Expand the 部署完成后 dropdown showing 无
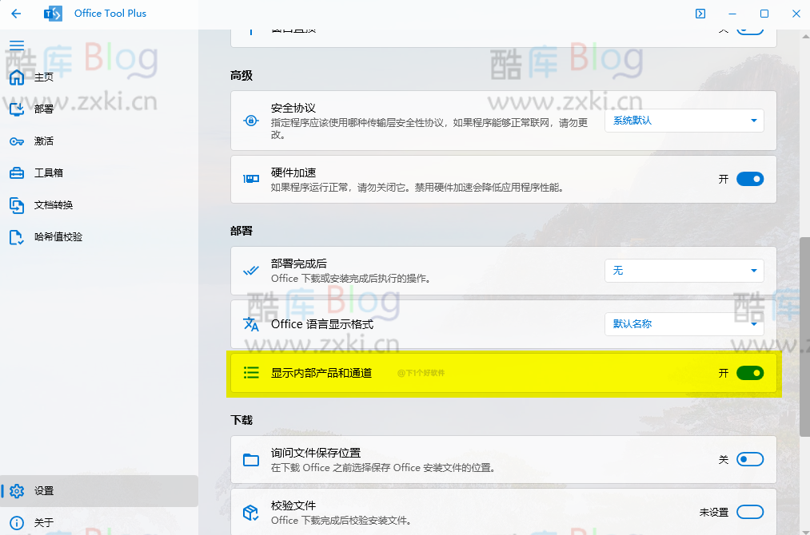Screen dimensions: 810x535 (684, 271)
